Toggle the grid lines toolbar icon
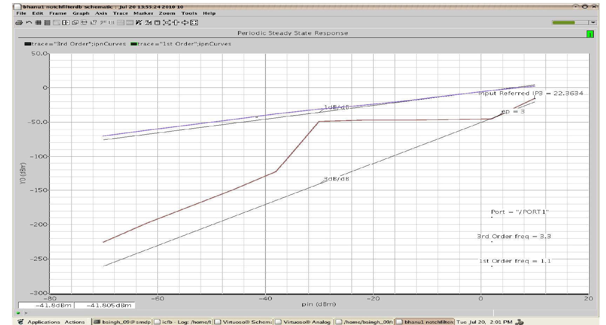The height and width of the screenshot is (325, 606). 38,23
